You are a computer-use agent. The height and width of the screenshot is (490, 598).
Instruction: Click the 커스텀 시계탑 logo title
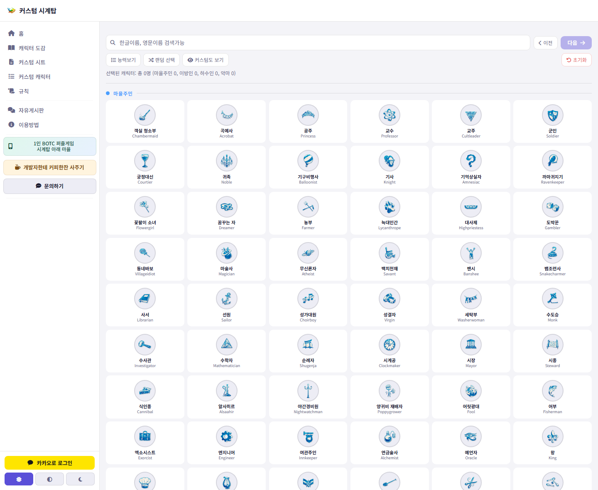point(32,11)
